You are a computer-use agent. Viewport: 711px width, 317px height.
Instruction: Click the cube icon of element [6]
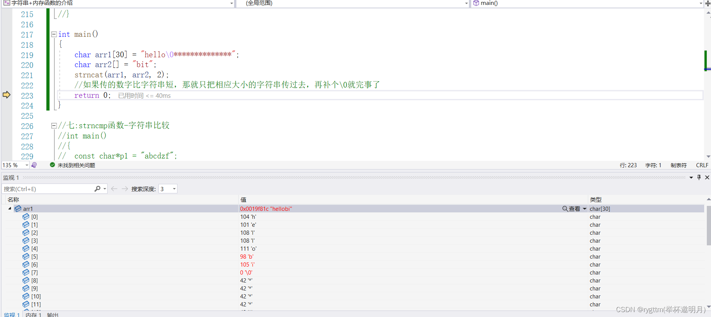pos(26,264)
